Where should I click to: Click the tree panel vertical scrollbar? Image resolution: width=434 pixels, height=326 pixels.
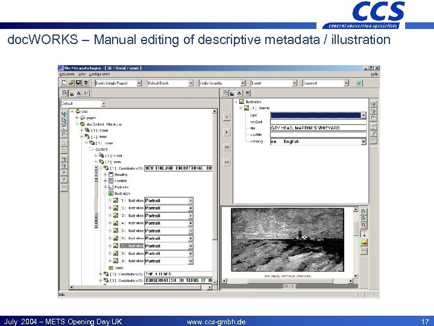(x=215, y=196)
